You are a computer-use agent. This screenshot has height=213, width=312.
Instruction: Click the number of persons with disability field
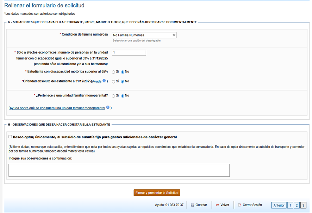pos(129,52)
